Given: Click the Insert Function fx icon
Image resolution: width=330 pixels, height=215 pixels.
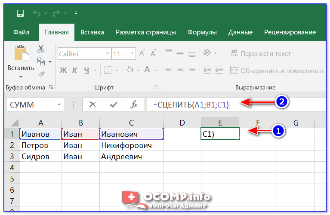Looking at the screenshot, I should pyautogui.click(x=134, y=104).
